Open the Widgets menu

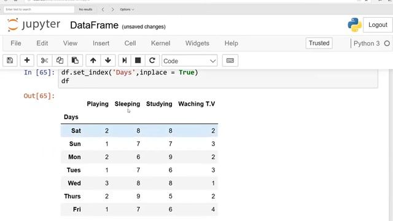197,43
